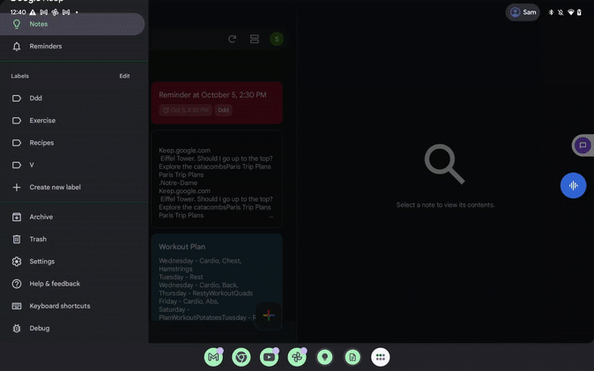Image resolution: width=594 pixels, height=371 pixels.
Task: Tap the plus icon to create new label
Action: coord(17,187)
